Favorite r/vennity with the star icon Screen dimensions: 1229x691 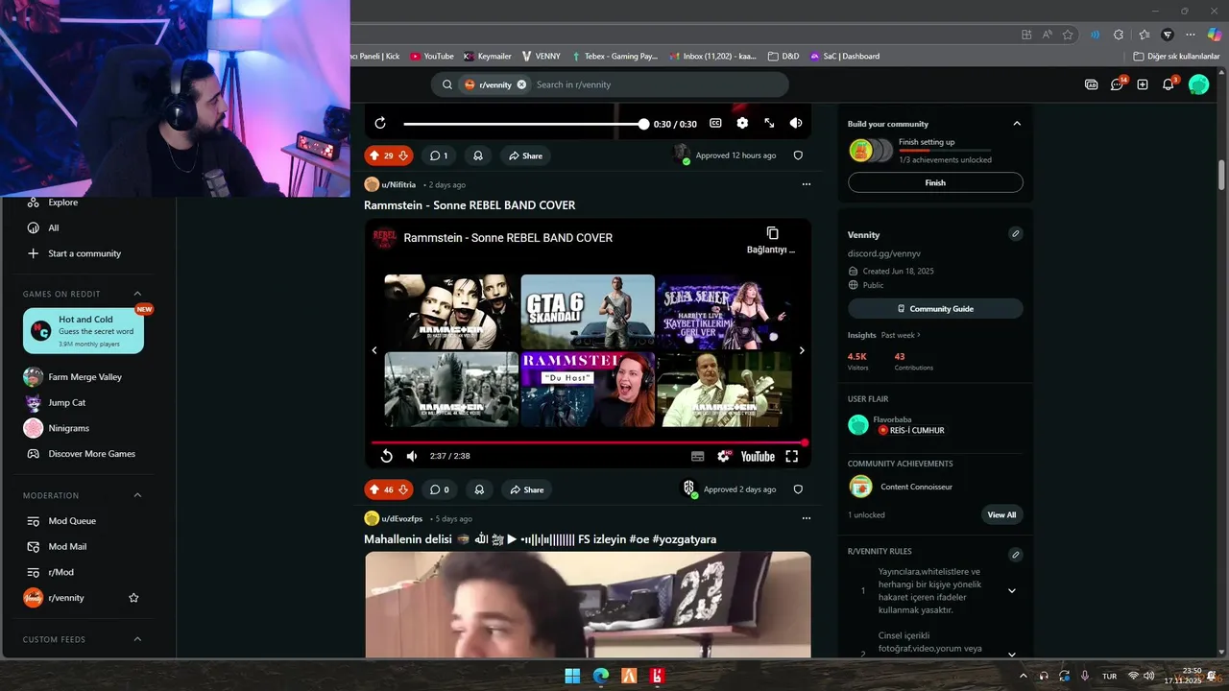(133, 598)
